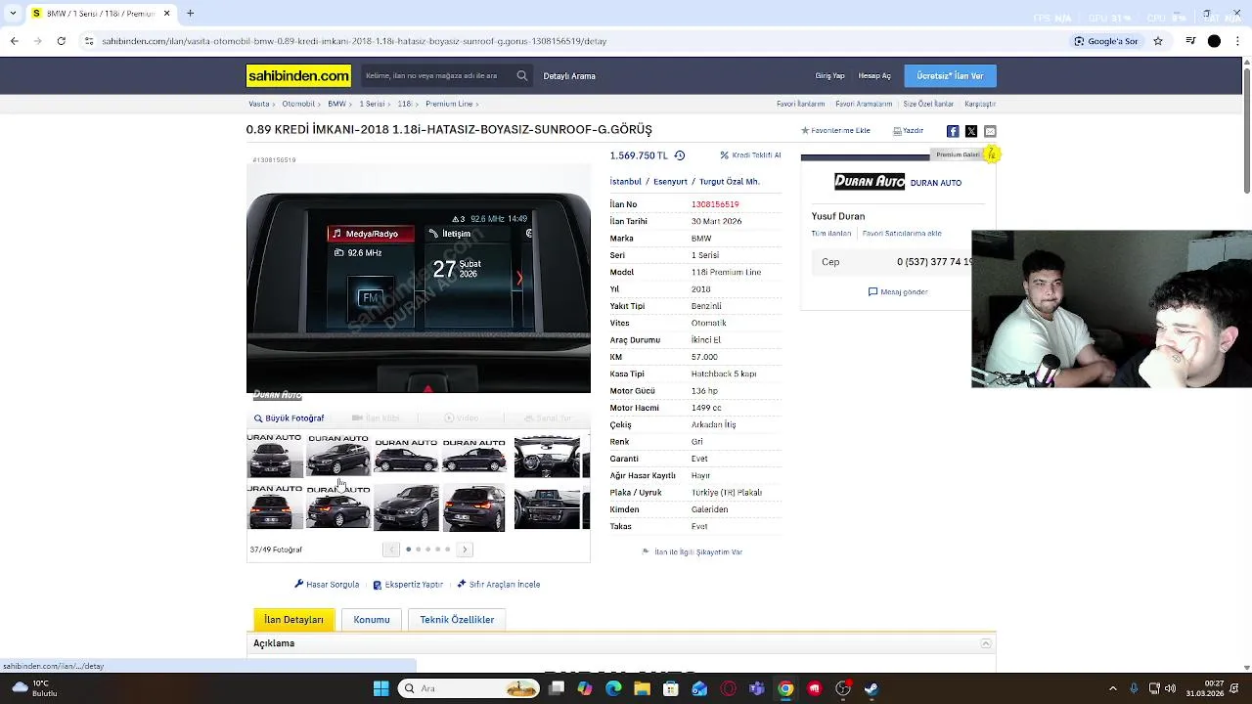
Task: Click Kredi Teklifi Al link
Action: tap(750, 155)
